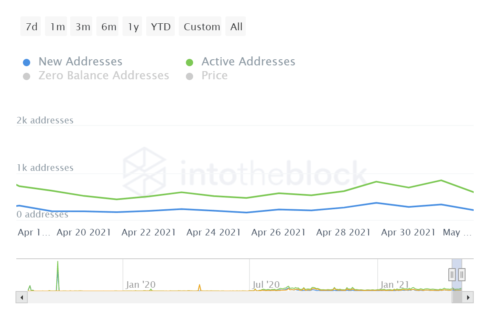This screenshot has height=327, width=490.
Task: Click the scrollbar right arrow
Action: (468, 297)
